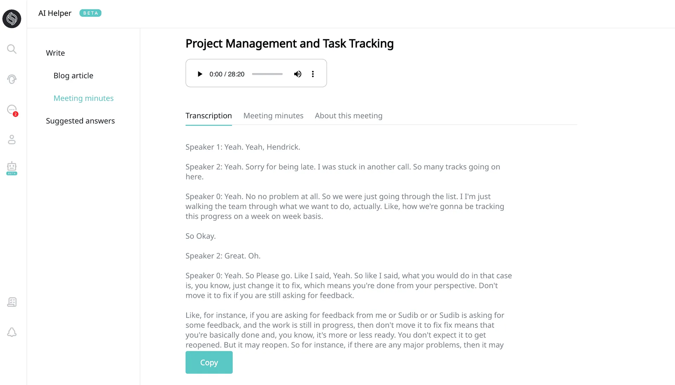Open the support headset icon in sidebar

pyautogui.click(x=12, y=79)
